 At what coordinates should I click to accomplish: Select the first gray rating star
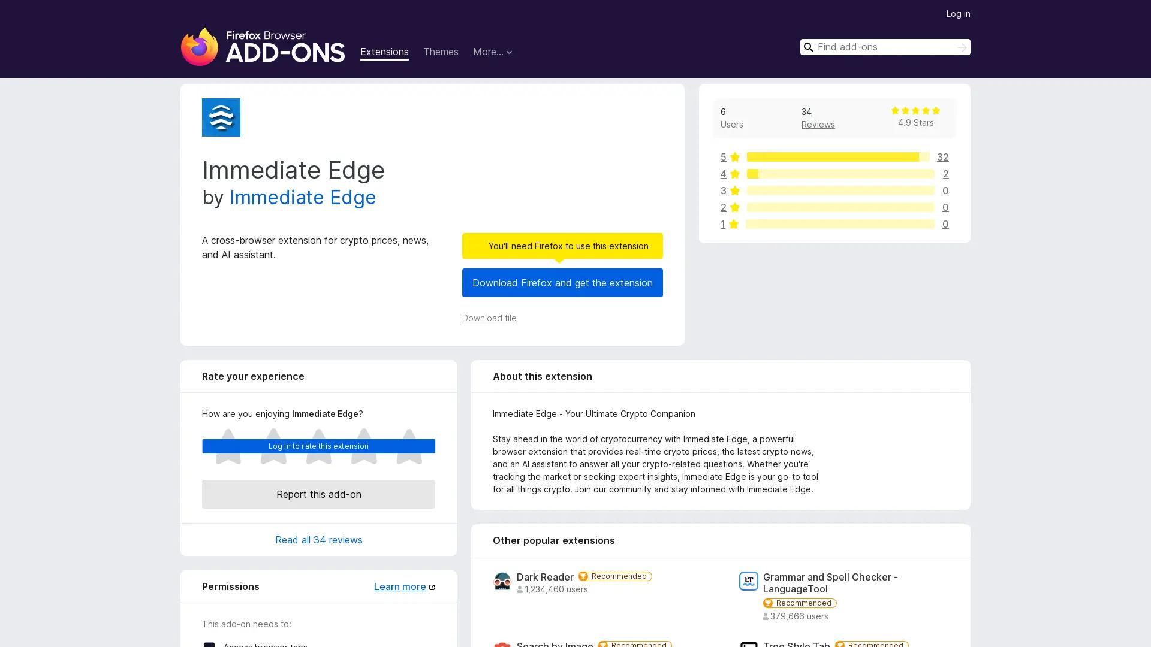click(x=228, y=447)
